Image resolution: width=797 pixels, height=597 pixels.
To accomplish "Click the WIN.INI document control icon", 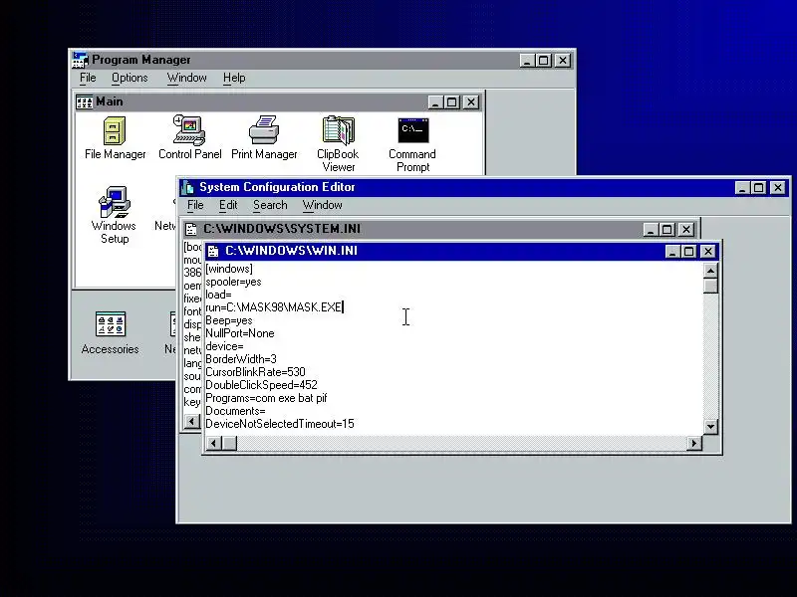I will (x=213, y=252).
